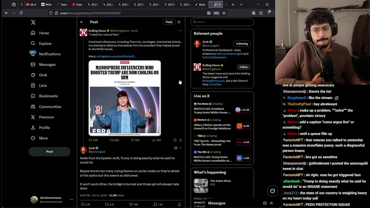Click the reply icon showing 3.8K
The width and height of the screenshot is (370, 208).
pyautogui.click(x=90, y=140)
